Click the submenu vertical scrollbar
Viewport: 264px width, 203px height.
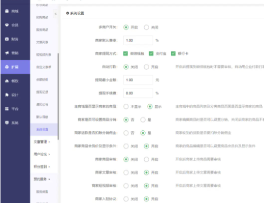(58, 96)
